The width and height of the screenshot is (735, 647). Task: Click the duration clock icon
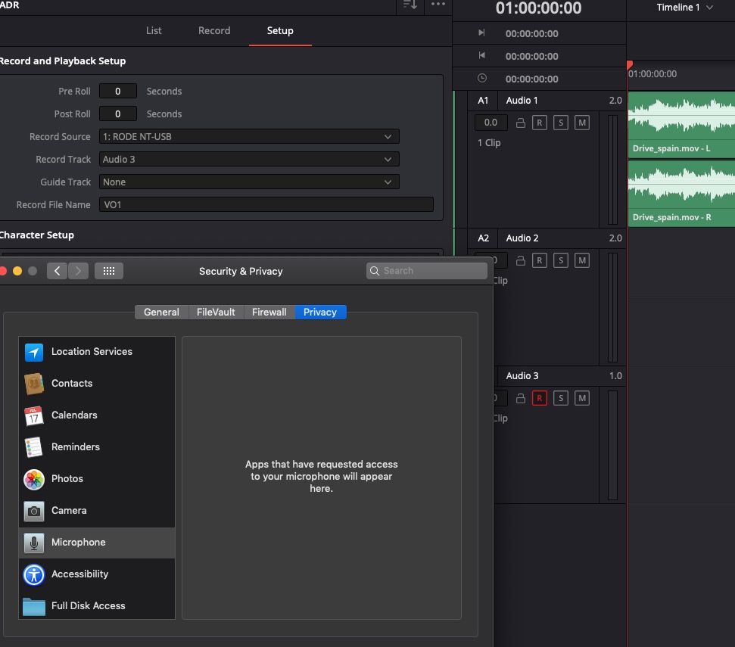click(482, 78)
